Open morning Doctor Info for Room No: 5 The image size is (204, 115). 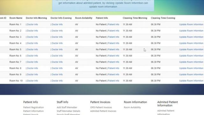tap(33, 50)
